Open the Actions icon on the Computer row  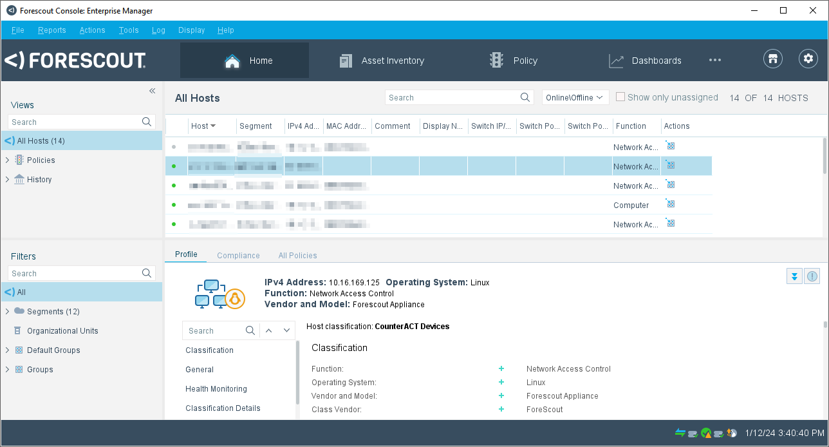[671, 204]
